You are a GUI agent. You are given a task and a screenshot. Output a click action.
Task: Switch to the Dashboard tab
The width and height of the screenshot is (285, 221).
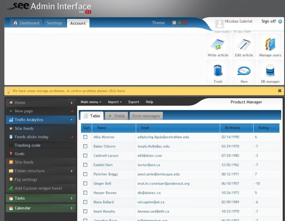point(26,23)
